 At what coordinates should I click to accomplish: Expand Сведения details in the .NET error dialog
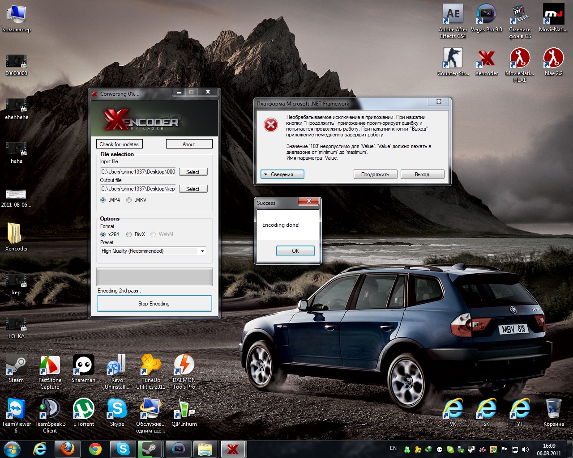click(x=282, y=174)
